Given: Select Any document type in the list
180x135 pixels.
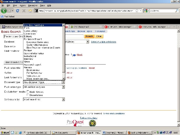Looking at the screenshot, I should point(43,25).
